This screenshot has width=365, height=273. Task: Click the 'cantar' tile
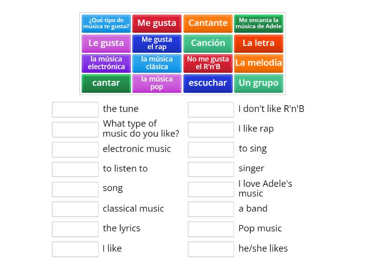pyautogui.click(x=105, y=83)
